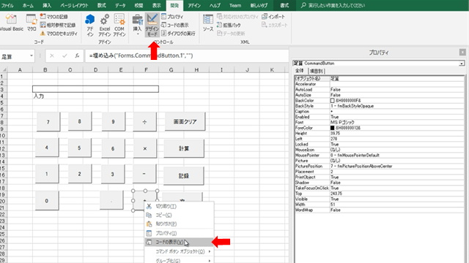Image resolution: width=469 pixels, height=263 pixels.
Task: Toggle relative reference recording
Action: coord(58,25)
